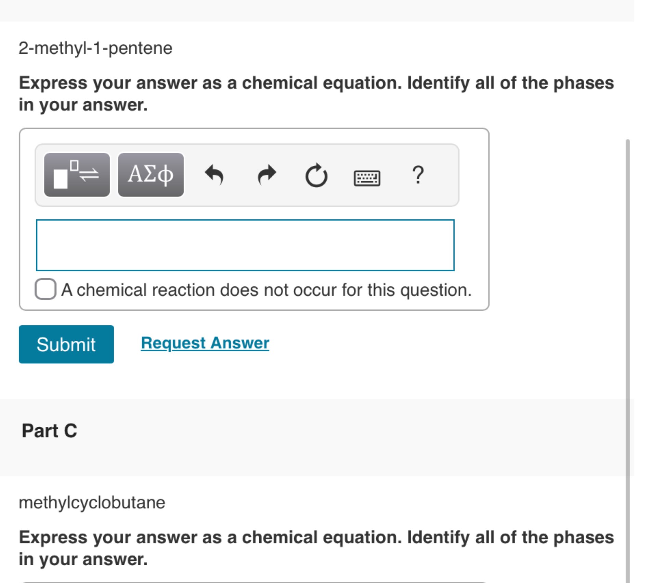This screenshot has width=650, height=583.
Task: Open the ΑΣφ Greek symbol palette
Action: pyautogui.click(x=151, y=175)
